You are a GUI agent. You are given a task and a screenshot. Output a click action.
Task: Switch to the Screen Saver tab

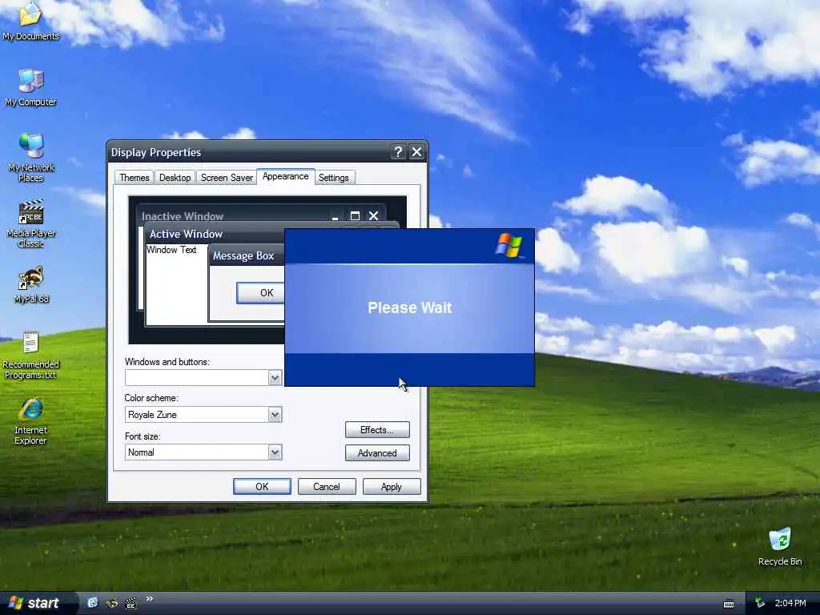pos(227,178)
